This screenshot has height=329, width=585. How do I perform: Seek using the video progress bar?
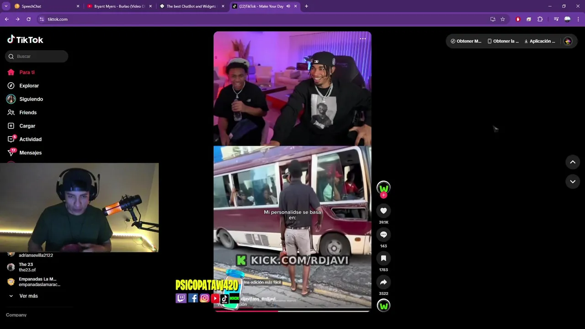pyautogui.click(x=292, y=311)
